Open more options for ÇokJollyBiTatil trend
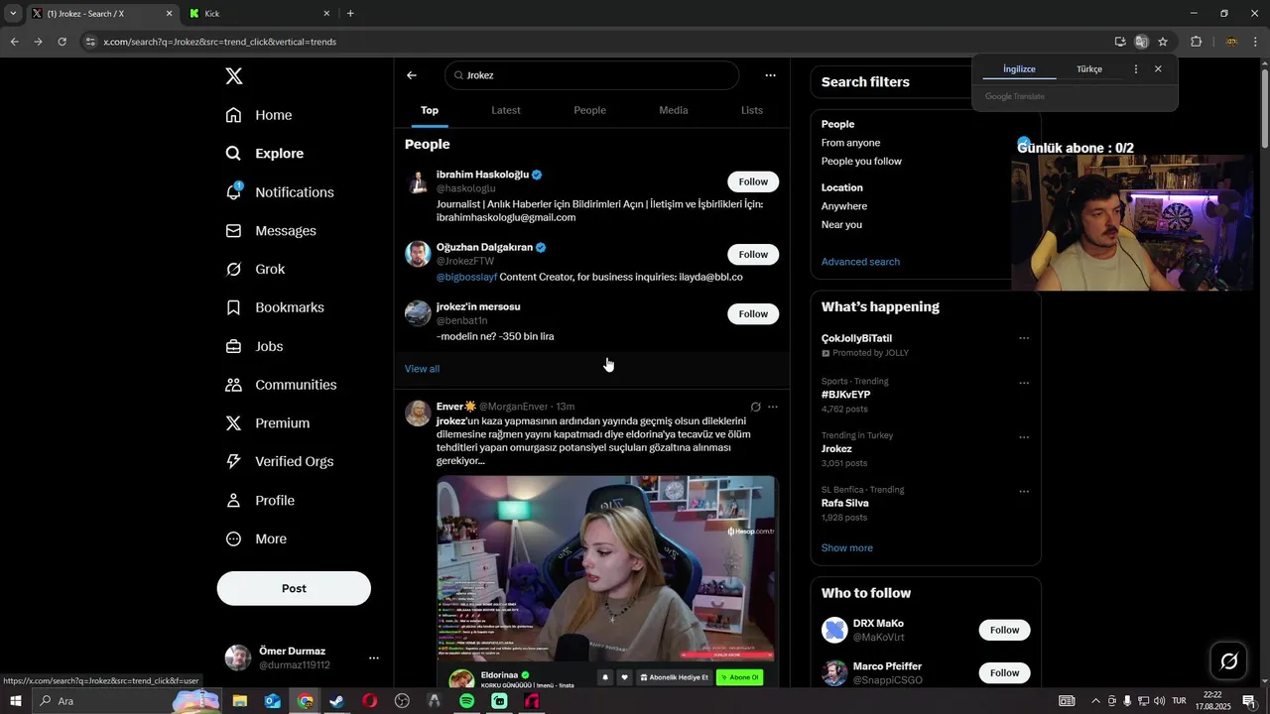This screenshot has width=1270, height=714. tap(1024, 338)
